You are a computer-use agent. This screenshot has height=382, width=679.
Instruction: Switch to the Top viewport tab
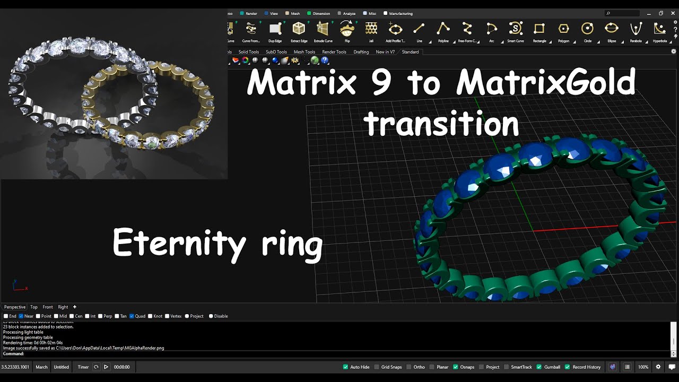coord(34,307)
